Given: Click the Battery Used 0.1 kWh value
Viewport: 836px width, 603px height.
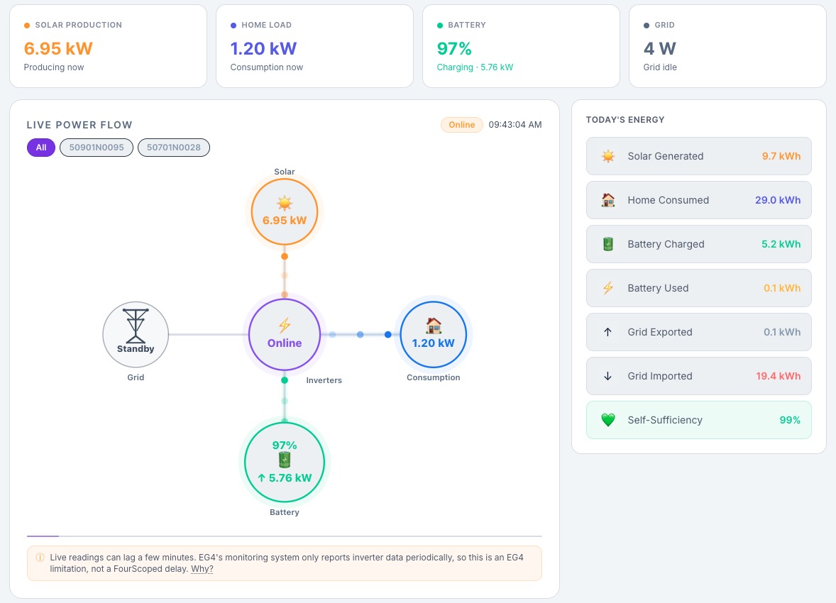Looking at the screenshot, I should [x=782, y=288].
